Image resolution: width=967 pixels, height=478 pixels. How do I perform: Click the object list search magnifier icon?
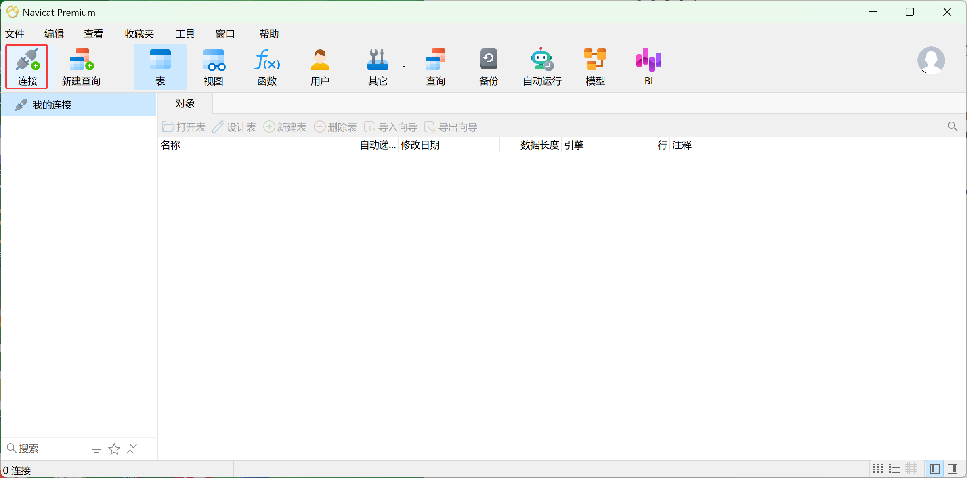click(953, 126)
